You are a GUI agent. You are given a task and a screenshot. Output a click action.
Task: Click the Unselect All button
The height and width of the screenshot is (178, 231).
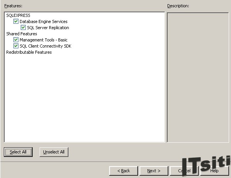(x=54, y=152)
